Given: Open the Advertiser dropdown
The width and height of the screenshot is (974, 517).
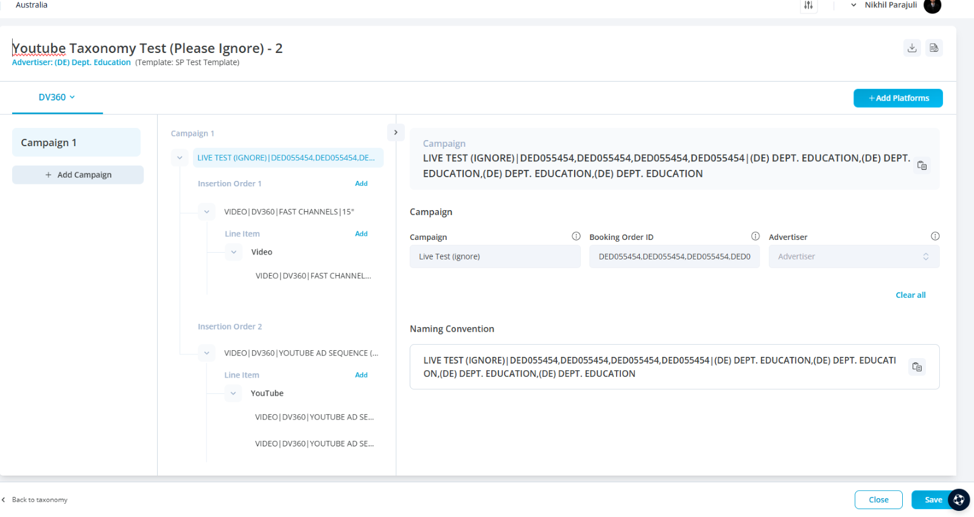Looking at the screenshot, I should (x=854, y=256).
